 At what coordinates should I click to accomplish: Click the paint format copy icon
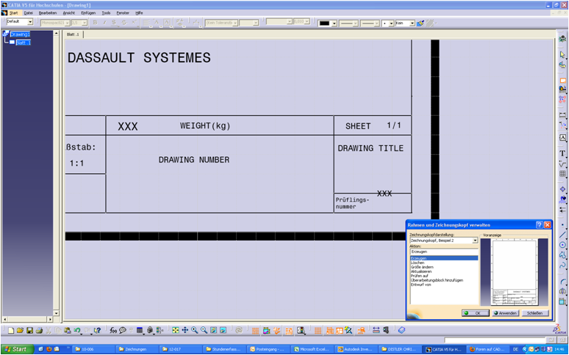click(x=421, y=23)
